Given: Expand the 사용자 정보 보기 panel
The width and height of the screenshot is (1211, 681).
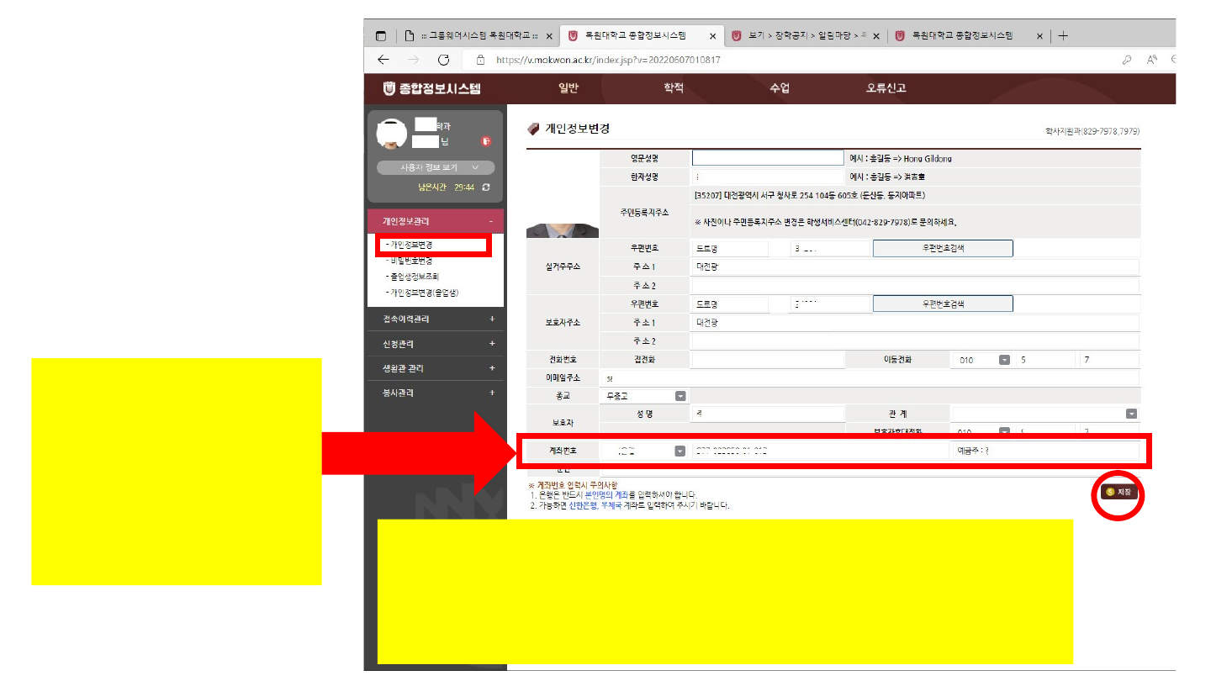Looking at the screenshot, I should click(x=436, y=167).
